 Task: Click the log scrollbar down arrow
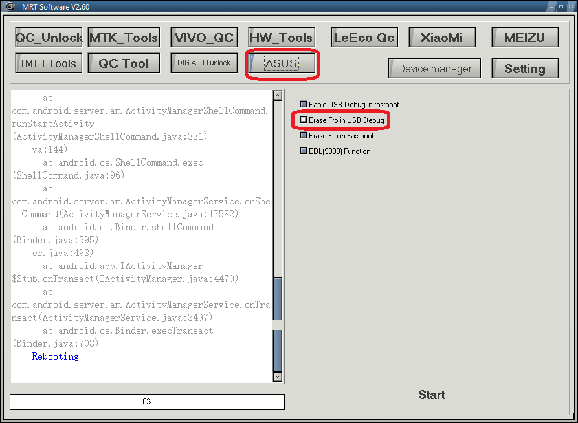click(x=277, y=376)
